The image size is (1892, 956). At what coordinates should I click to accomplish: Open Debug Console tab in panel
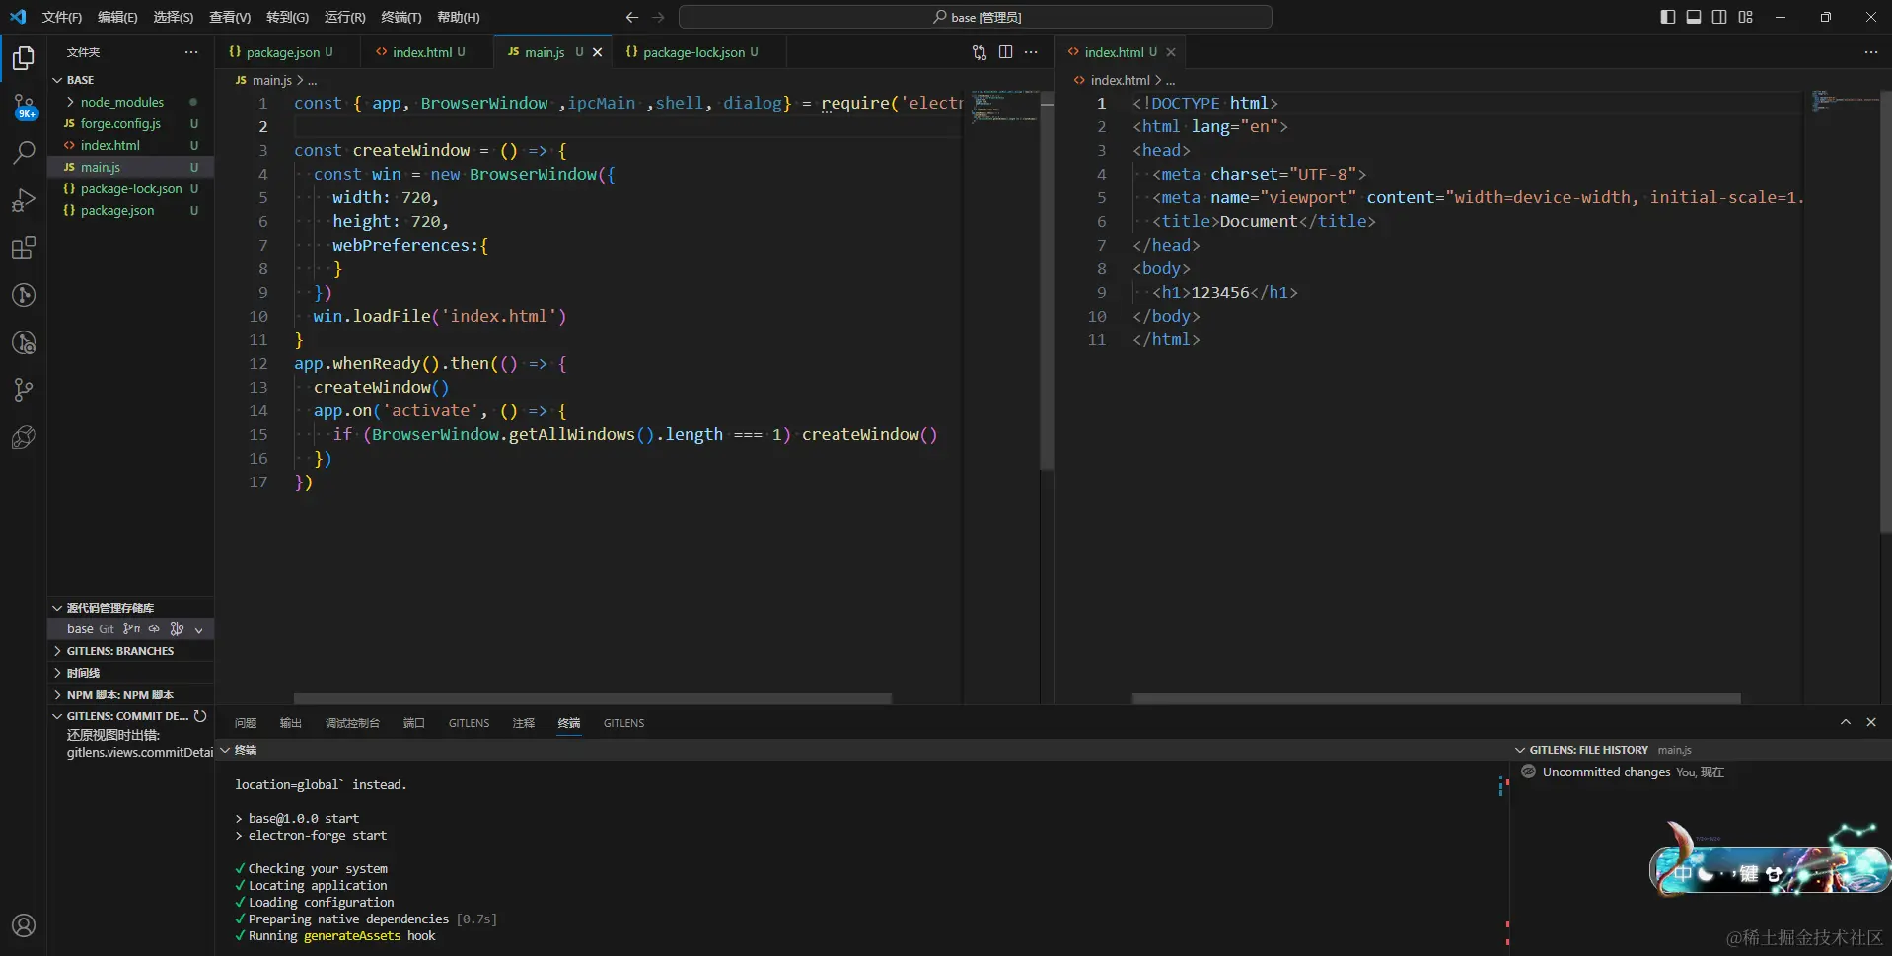pos(352,723)
